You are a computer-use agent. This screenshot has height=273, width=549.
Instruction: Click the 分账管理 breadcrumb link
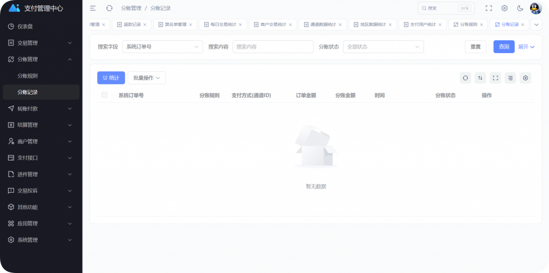131,9
